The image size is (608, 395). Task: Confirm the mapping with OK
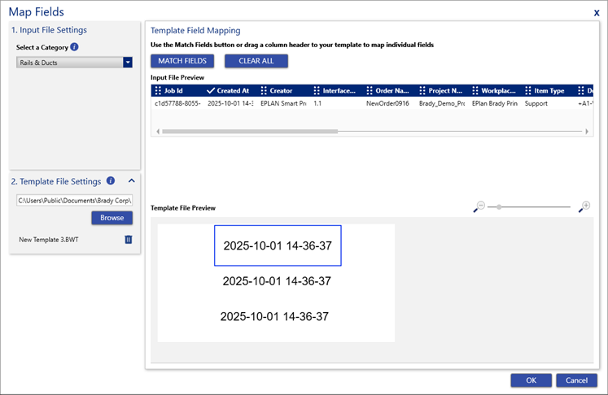(x=531, y=380)
